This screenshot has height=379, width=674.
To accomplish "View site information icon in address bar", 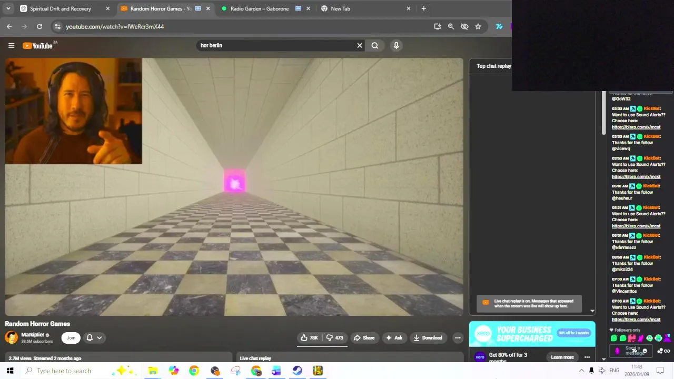I will [57, 26].
